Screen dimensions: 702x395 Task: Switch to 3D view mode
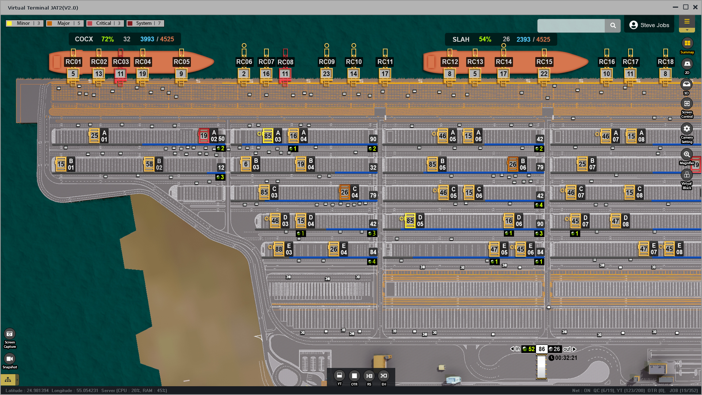click(x=687, y=85)
